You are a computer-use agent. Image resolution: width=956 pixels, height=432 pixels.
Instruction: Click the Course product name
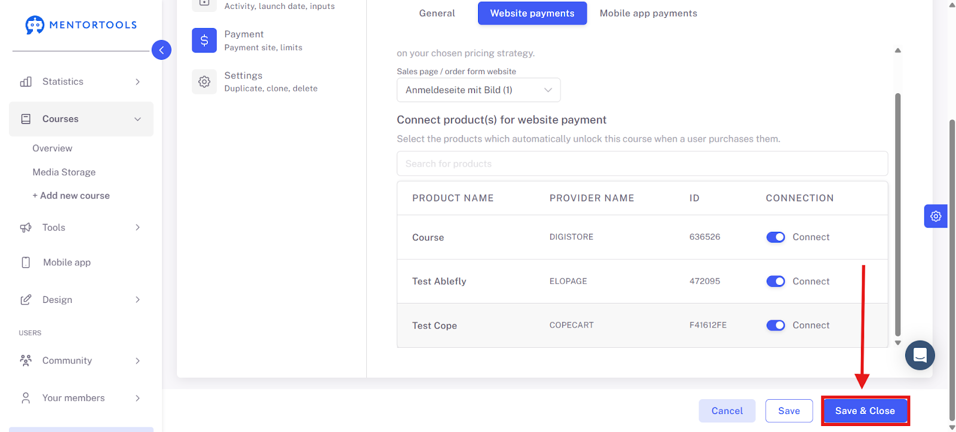(428, 237)
